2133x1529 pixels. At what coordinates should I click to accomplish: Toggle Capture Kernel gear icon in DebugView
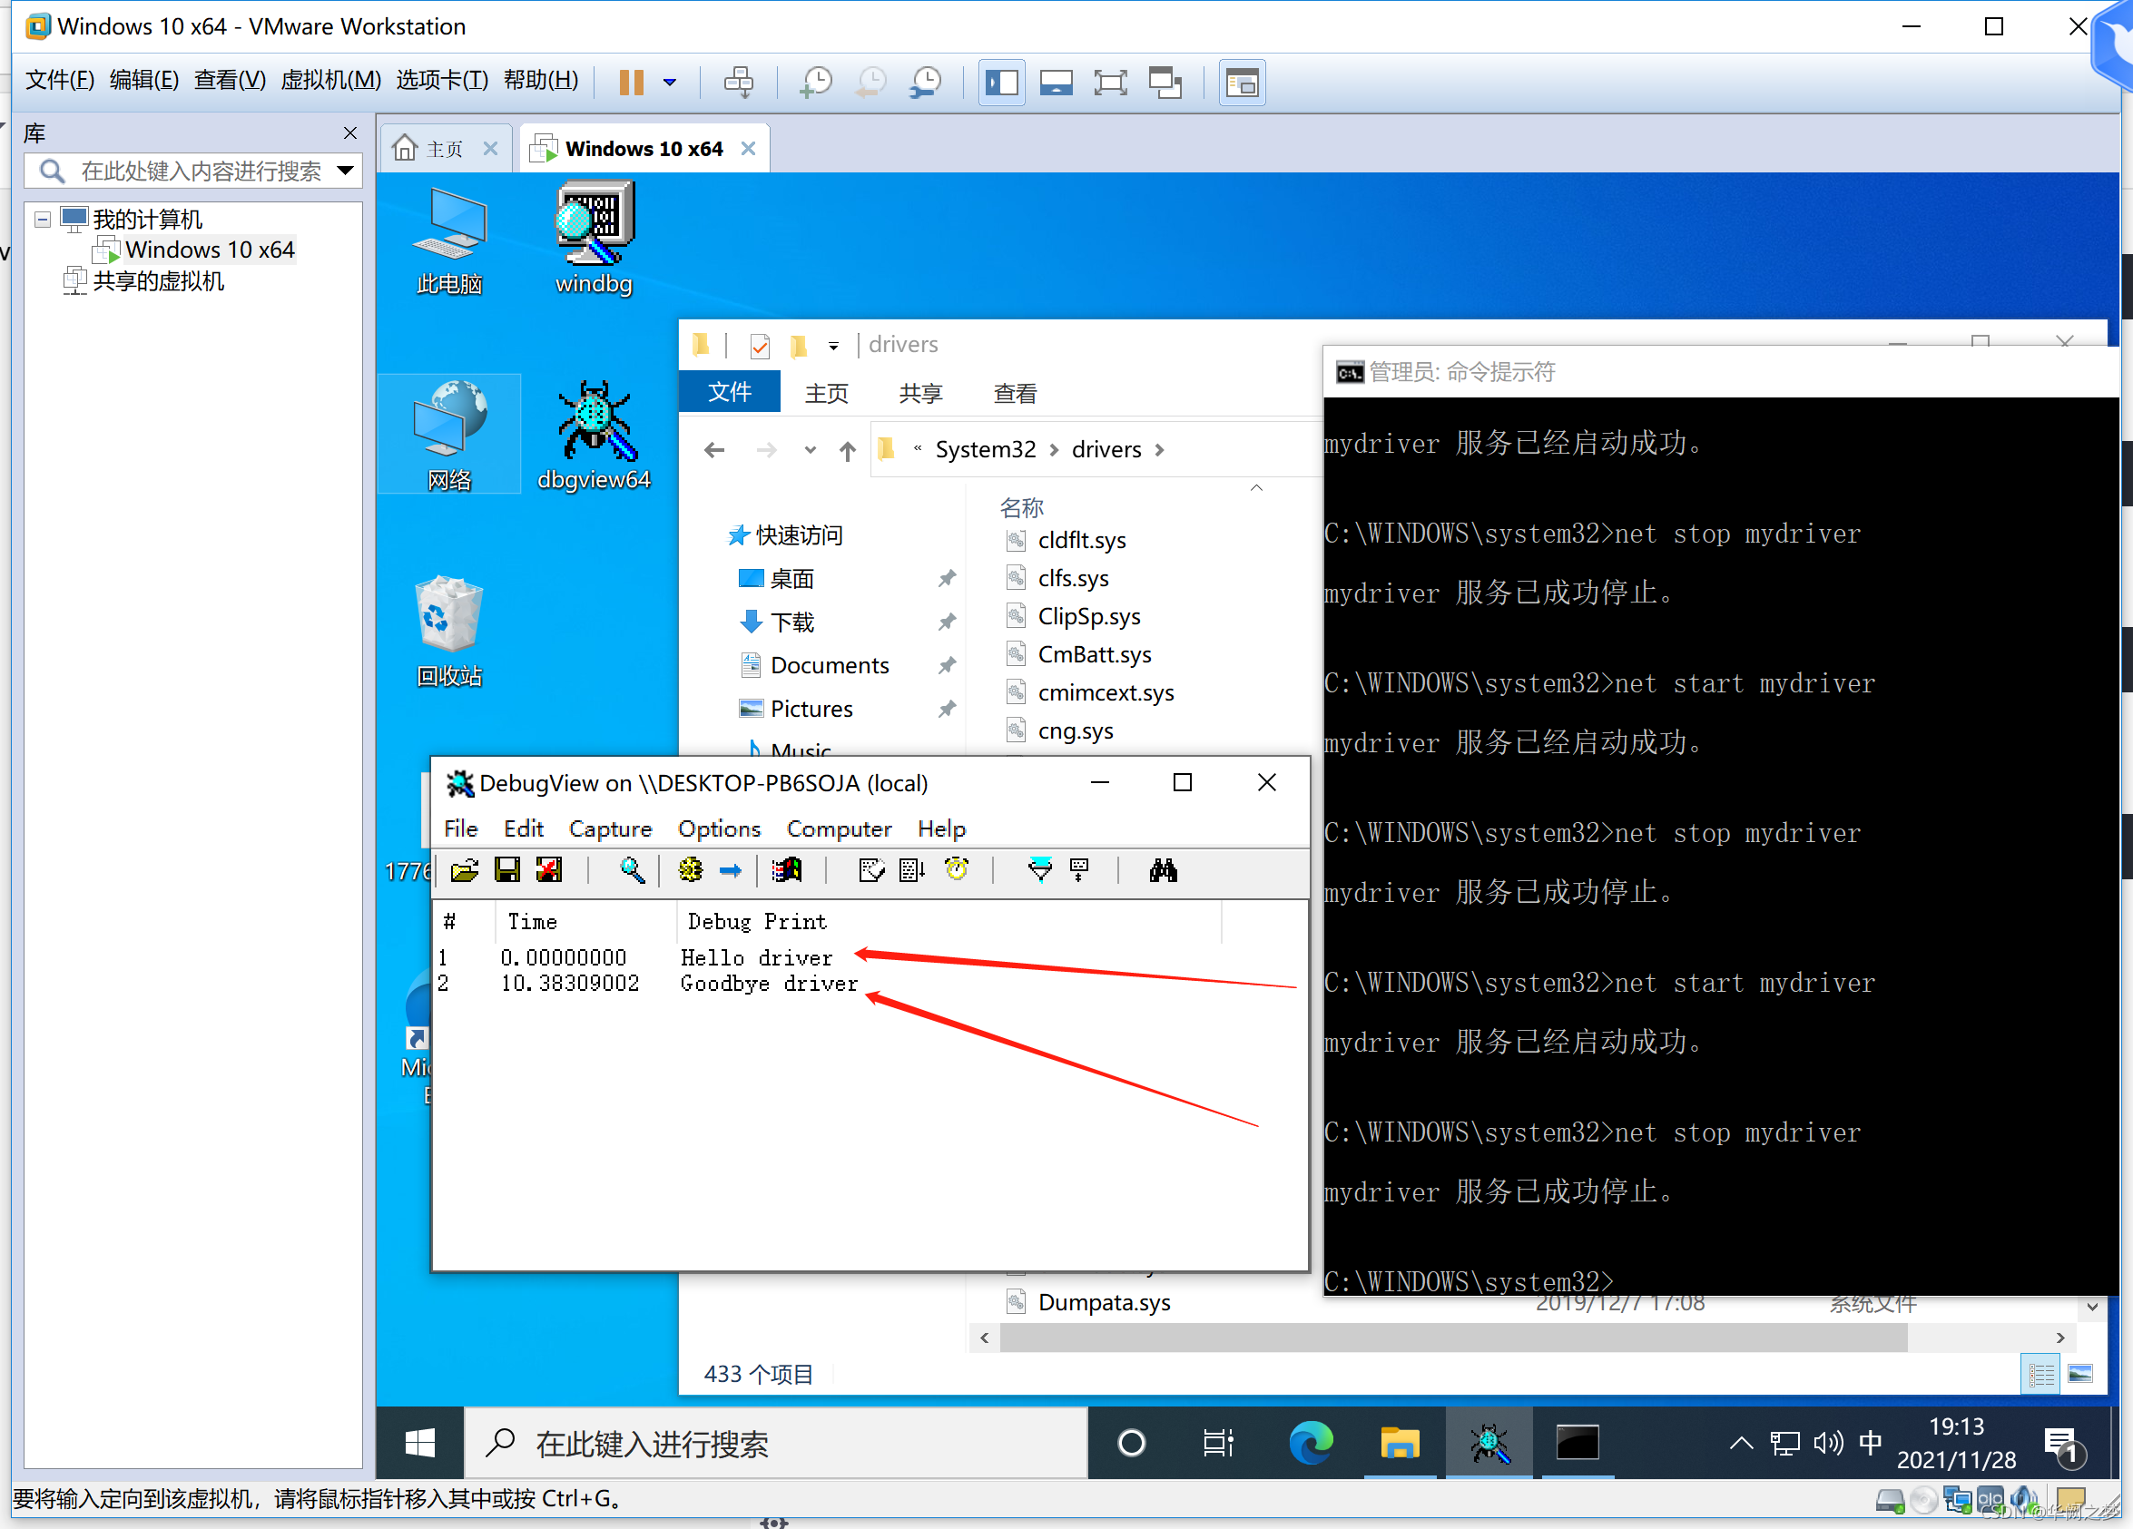tap(691, 870)
